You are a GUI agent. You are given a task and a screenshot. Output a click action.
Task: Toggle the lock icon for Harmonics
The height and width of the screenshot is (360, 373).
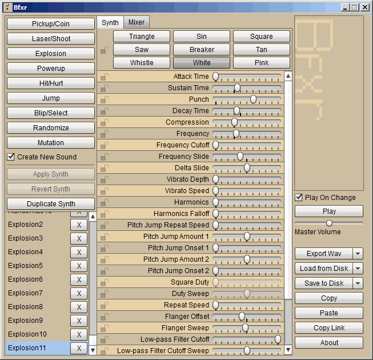tap(104, 202)
